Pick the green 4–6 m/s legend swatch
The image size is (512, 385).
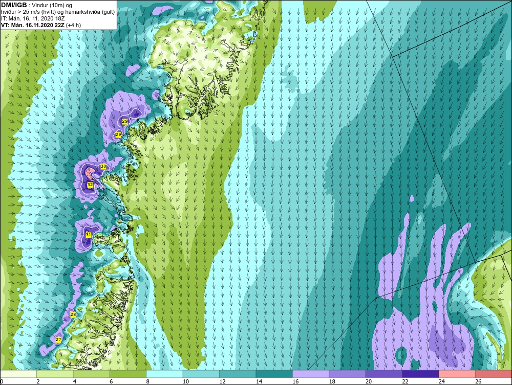[x=92, y=374]
